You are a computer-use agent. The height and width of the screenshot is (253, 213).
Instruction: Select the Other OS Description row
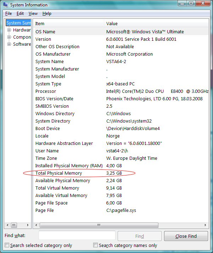click(121, 46)
